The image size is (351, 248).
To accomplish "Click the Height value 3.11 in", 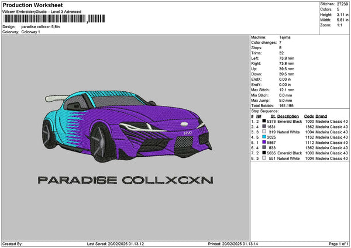I will coord(342,15).
